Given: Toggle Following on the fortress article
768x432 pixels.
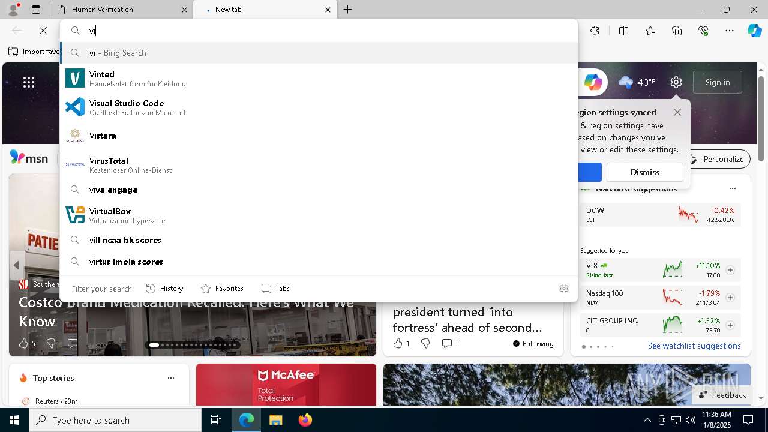Looking at the screenshot, I should coord(533,344).
